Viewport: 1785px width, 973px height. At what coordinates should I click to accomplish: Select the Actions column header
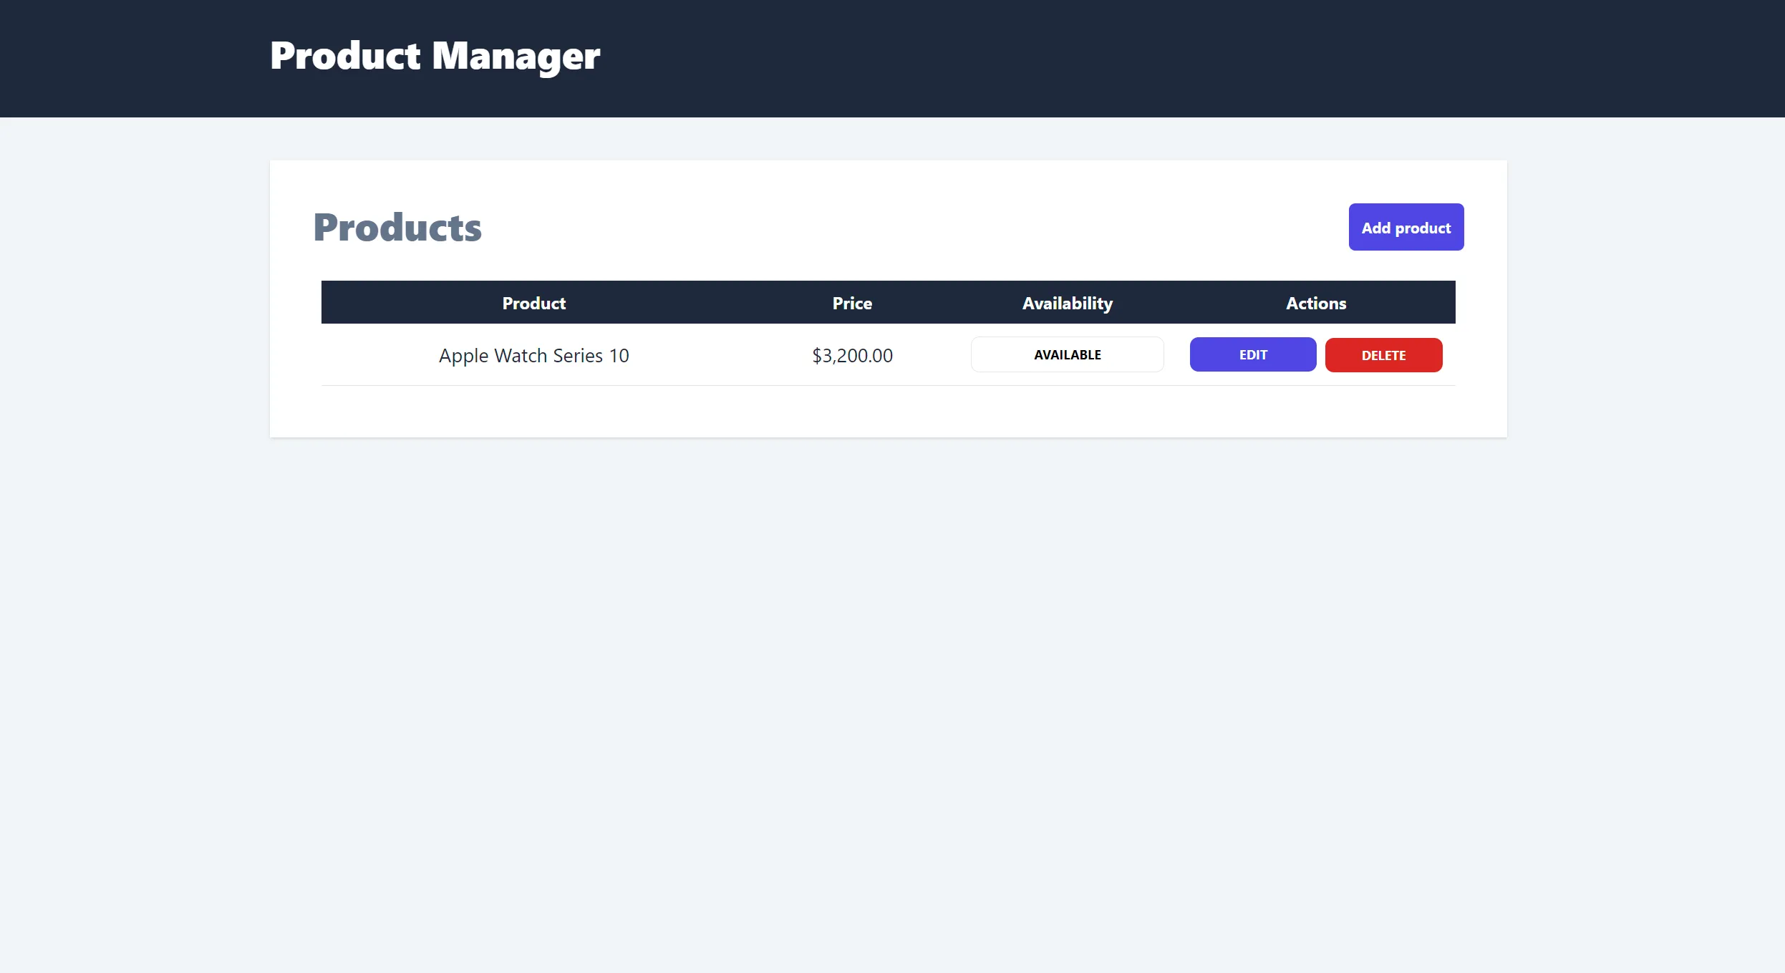pyautogui.click(x=1316, y=303)
